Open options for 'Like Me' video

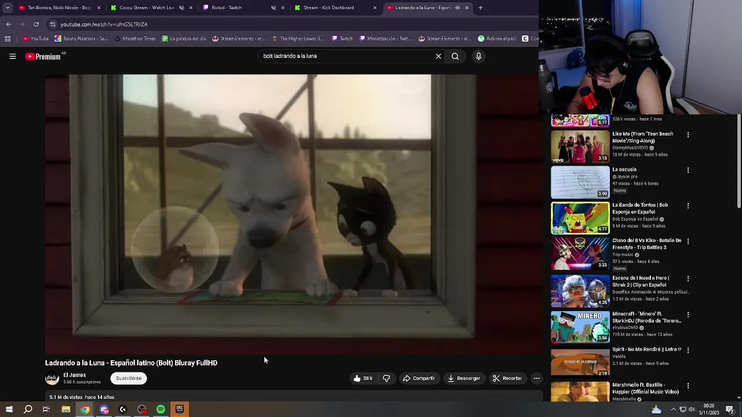[x=688, y=135]
